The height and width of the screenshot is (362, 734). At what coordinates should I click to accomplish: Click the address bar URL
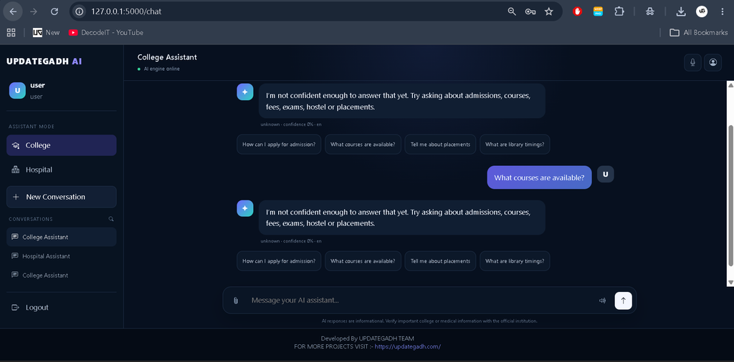coord(126,11)
